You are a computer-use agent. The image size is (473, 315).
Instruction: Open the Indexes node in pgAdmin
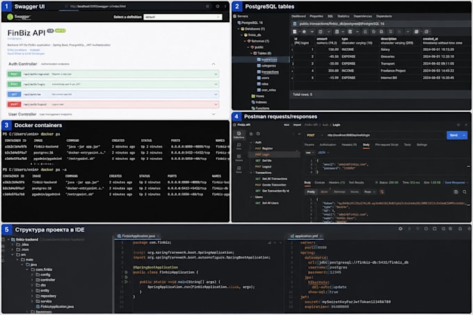point(259,102)
